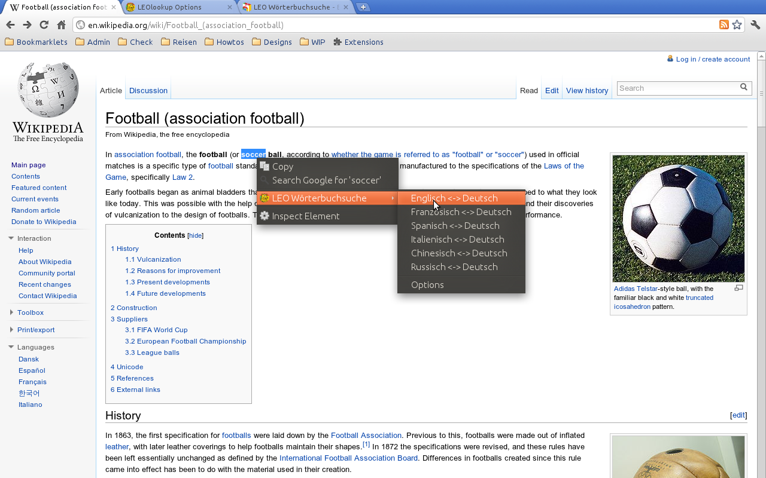
Task: Click the RSS feed icon in address bar
Action: click(x=724, y=25)
